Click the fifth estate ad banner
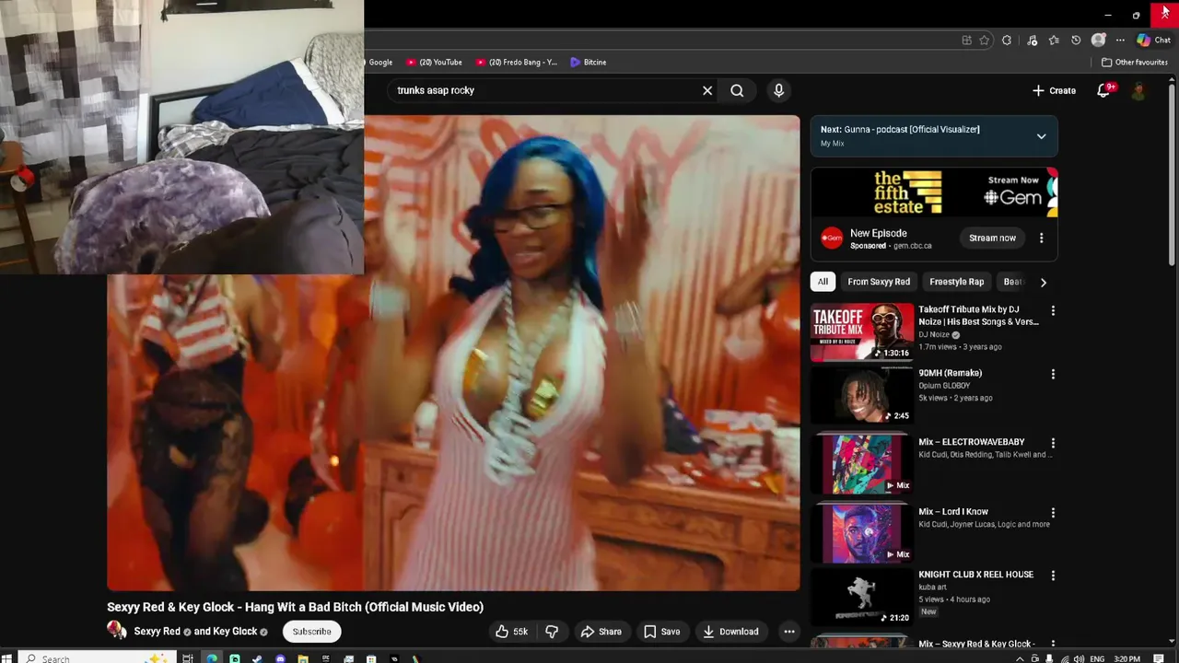This screenshot has height=663, width=1179. [x=934, y=192]
